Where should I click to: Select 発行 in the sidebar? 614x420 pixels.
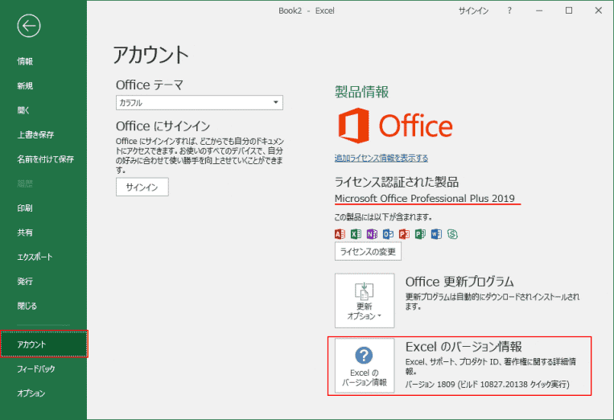25,282
